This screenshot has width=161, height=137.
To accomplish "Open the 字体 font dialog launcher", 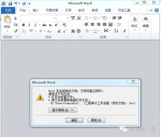I will [80, 37].
